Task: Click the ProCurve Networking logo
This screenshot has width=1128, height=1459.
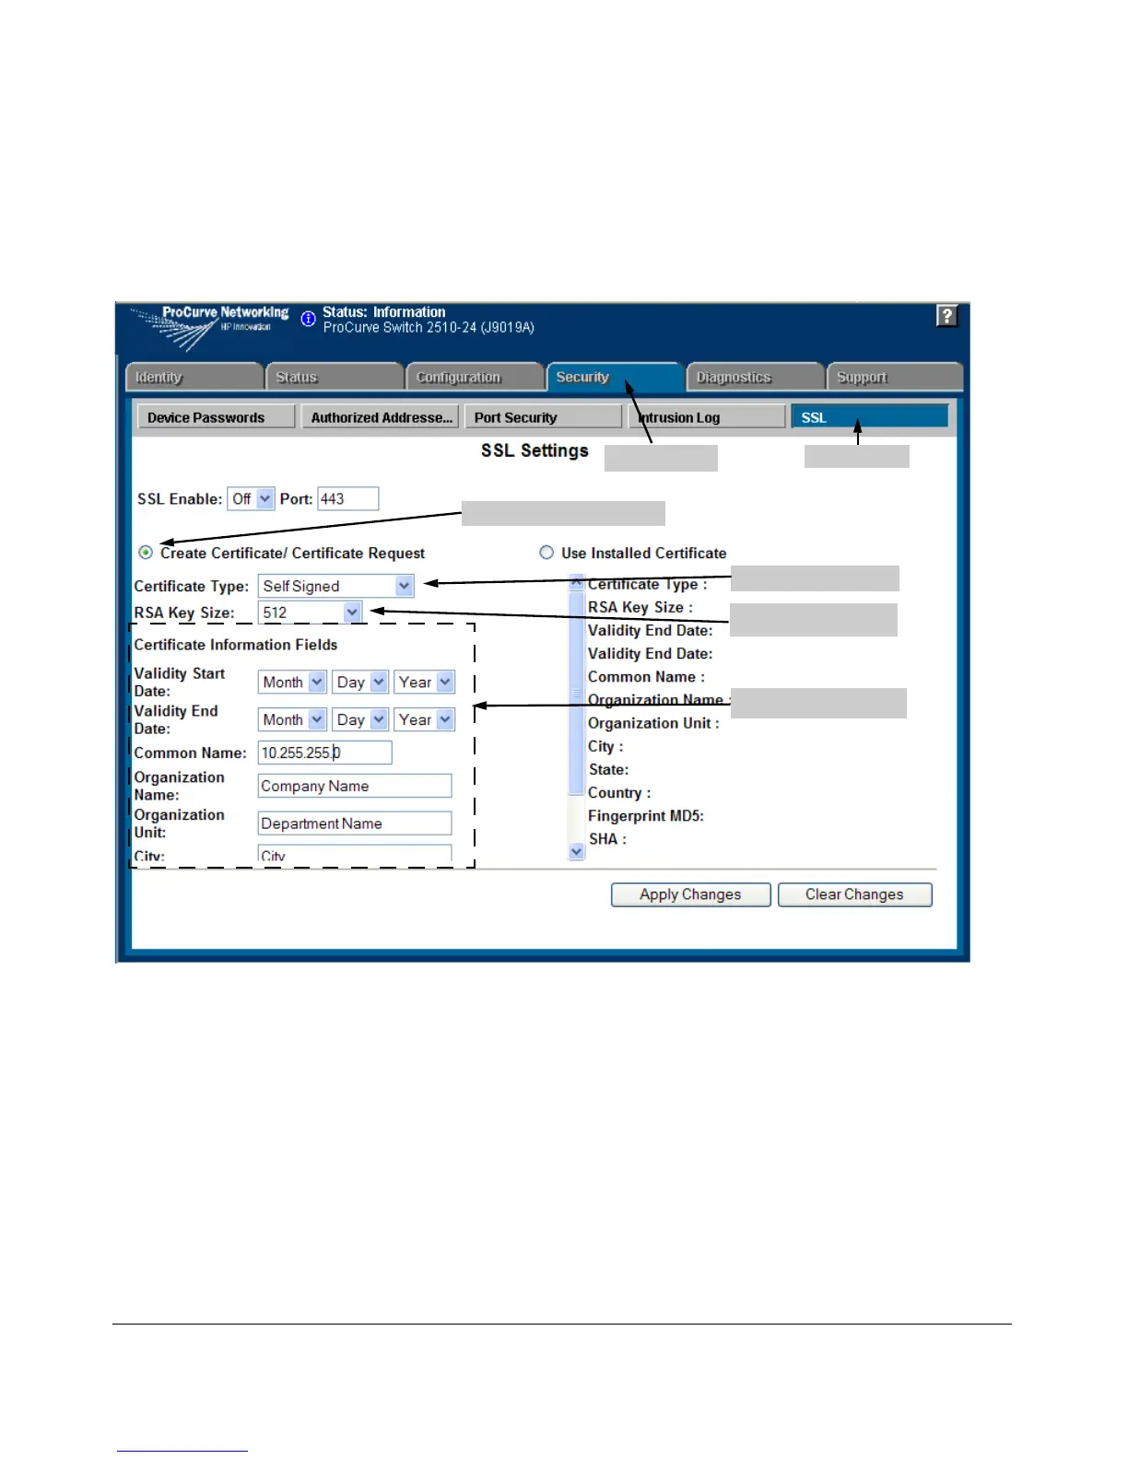Action: pyautogui.click(x=209, y=327)
